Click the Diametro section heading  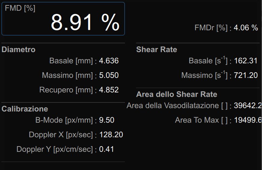19,50
